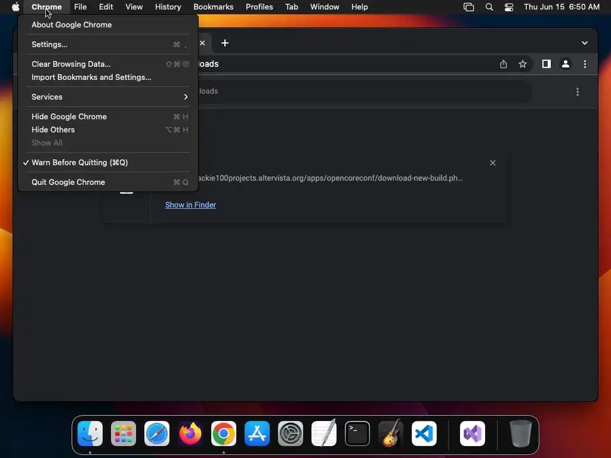Screen dimensions: 611x458
Task: Open the View menu
Action: [x=134, y=7]
